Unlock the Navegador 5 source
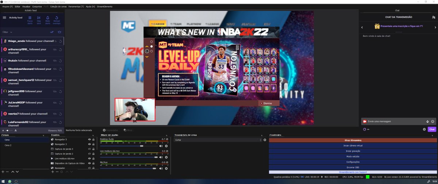Viewport: 438px width, 184px height. click(x=93, y=139)
